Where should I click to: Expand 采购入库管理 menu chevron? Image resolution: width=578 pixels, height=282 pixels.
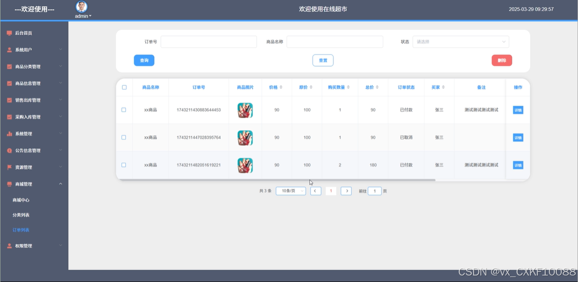[61, 117]
